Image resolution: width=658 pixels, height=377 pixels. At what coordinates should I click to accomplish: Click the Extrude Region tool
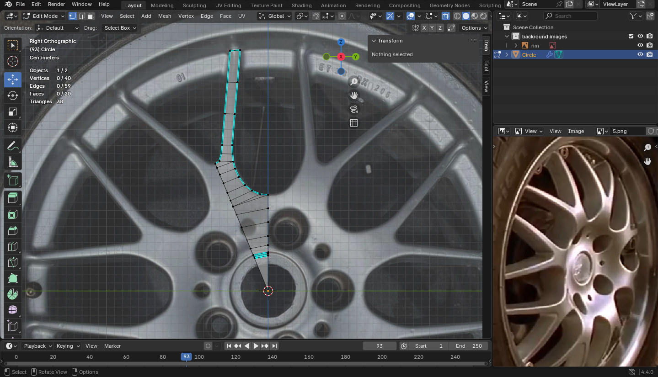click(x=13, y=198)
